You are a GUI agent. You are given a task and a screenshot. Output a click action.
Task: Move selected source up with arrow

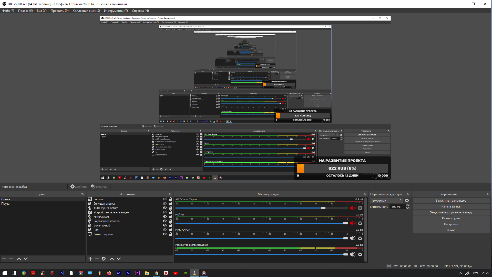pyautogui.click(x=112, y=259)
